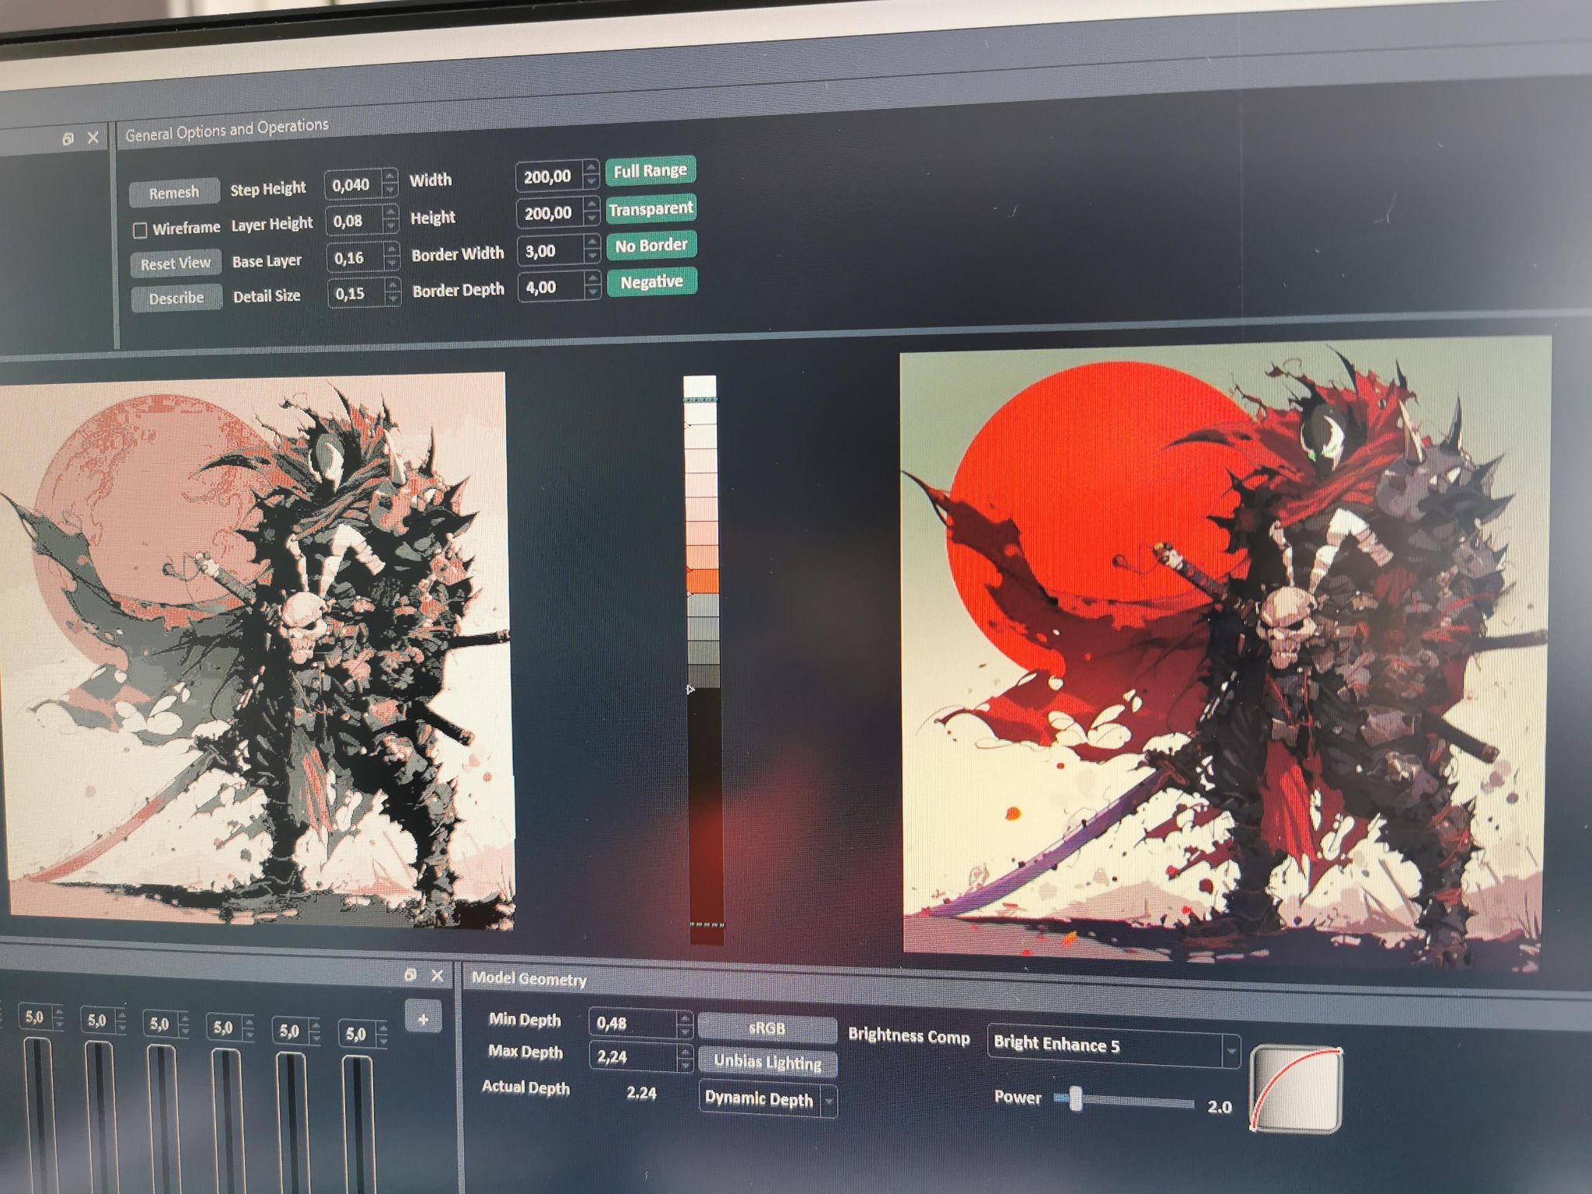Enable the Wireframe checkbox
Screen dimensions: 1592x1194
pyautogui.click(x=140, y=230)
